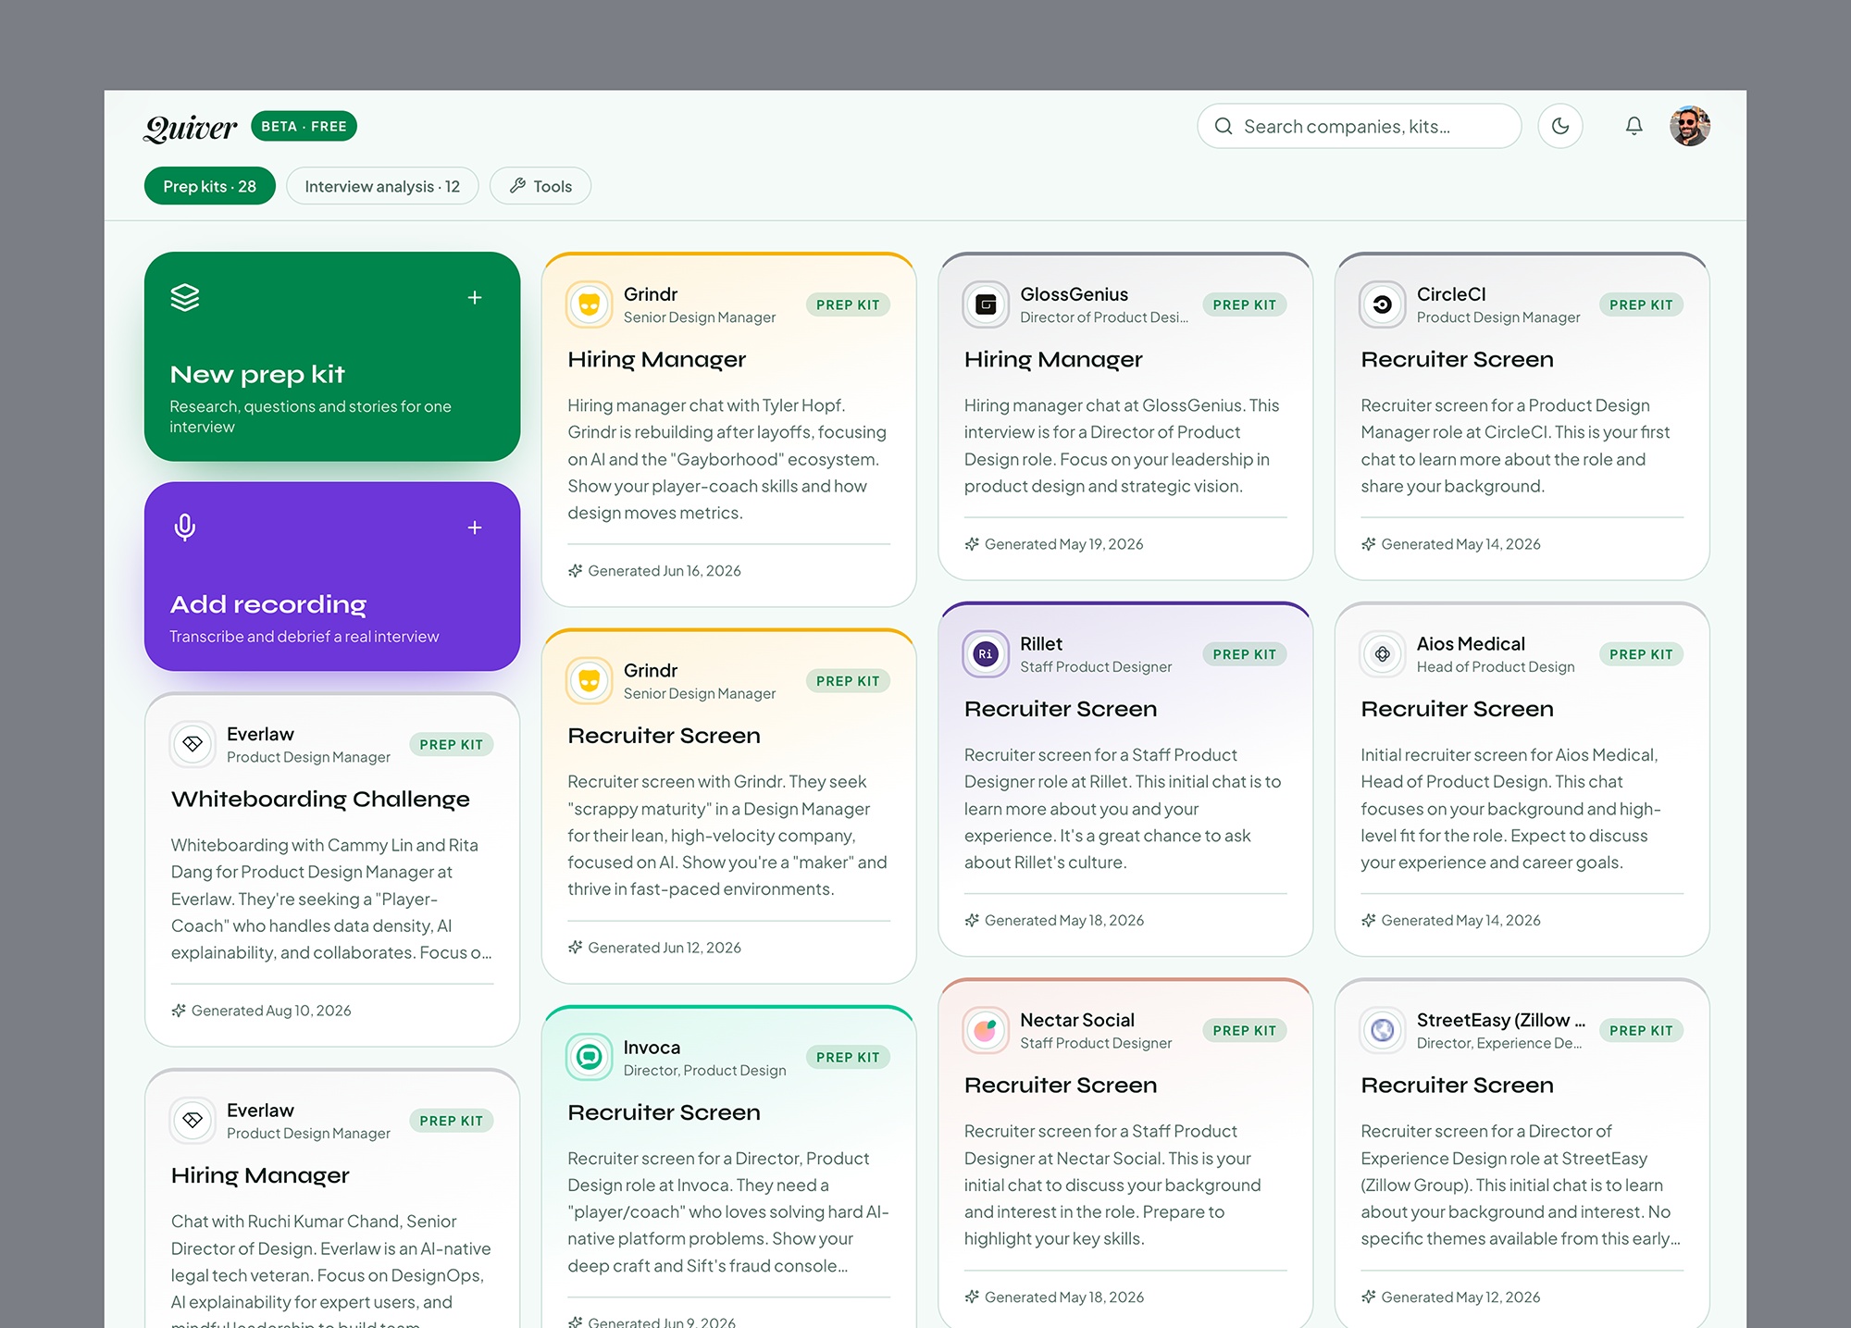Click the Rillet company logo
This screenshot has height=1328, width=1851.
coord(986,654)
